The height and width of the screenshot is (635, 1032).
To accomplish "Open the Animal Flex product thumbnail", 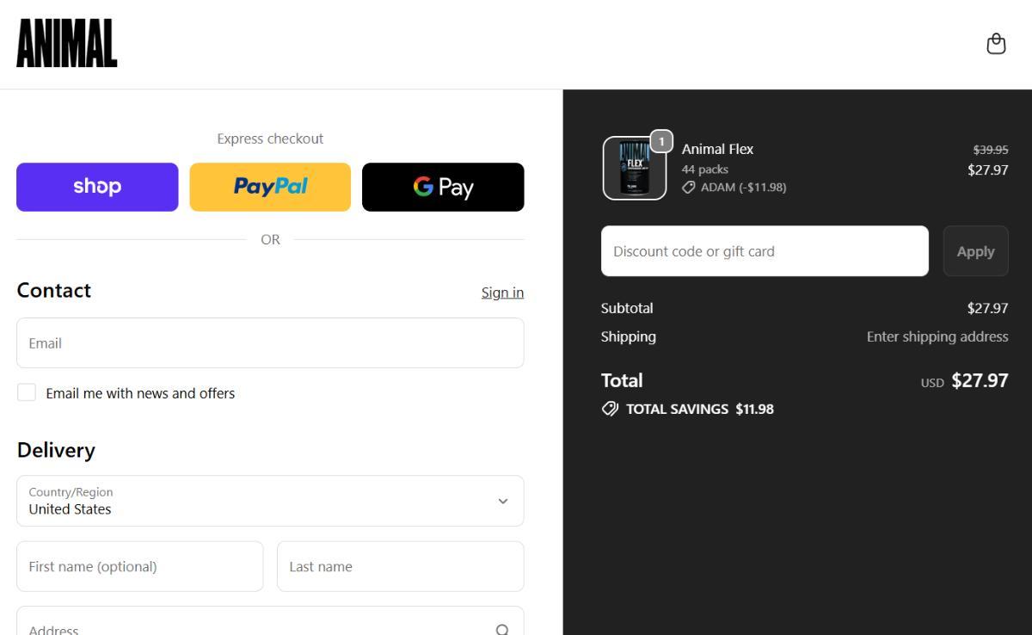I will point(634,169).
